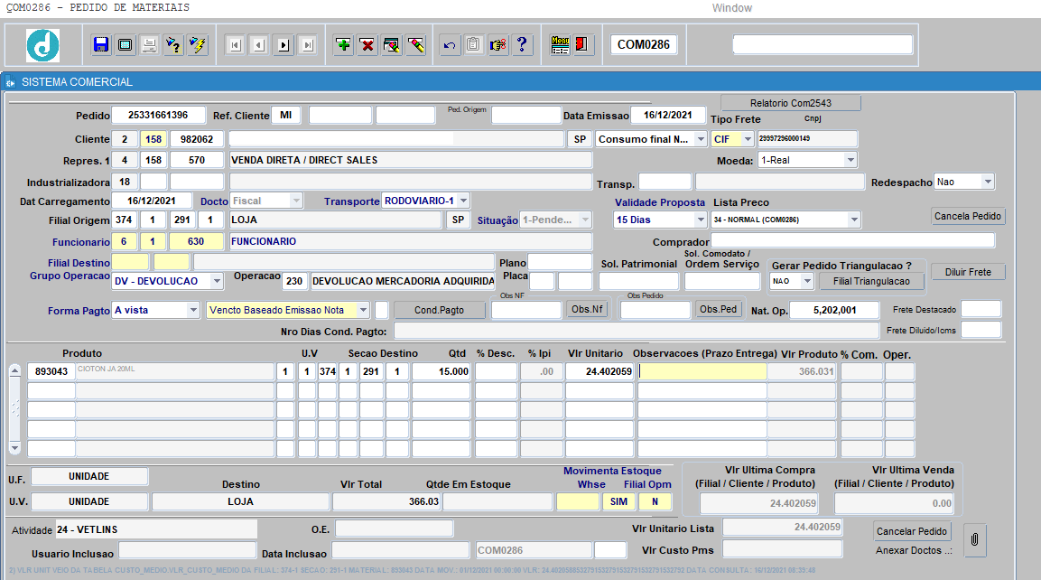Screen dimensions: 1041x580
Task: Insert new record with green plus icon
Action: tap(343, 44)
